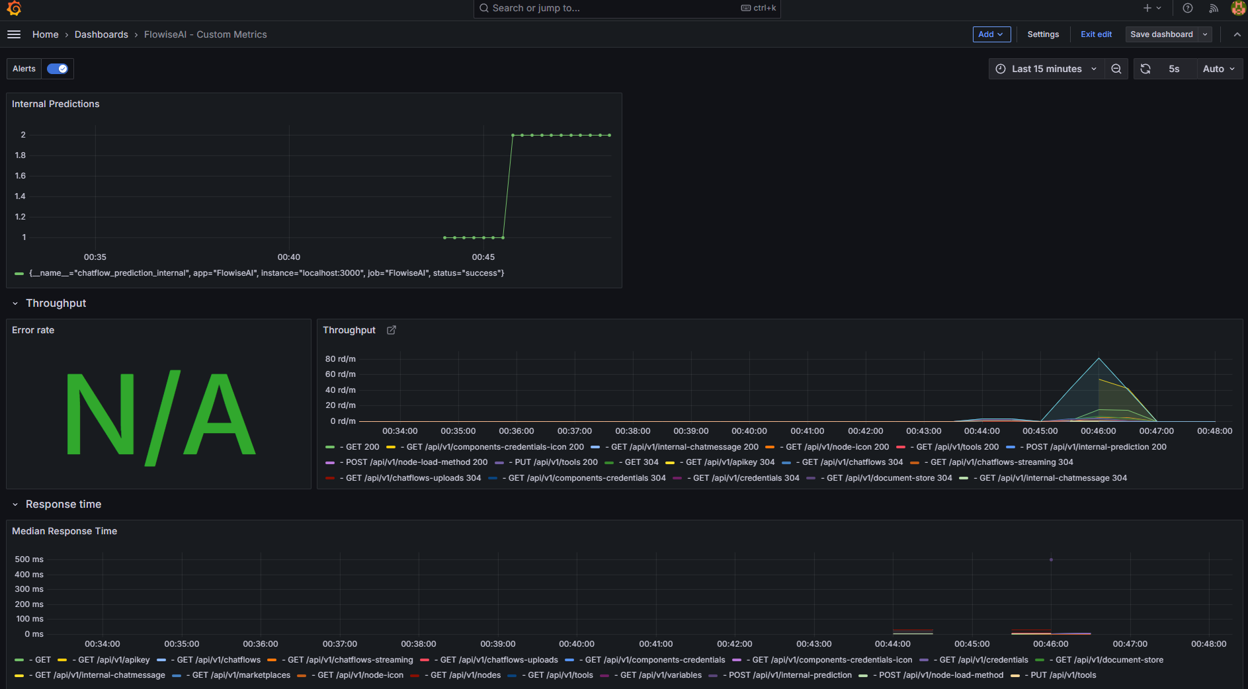
Task: Toggle the Alerts switch off
Action: tap(58, 69)
